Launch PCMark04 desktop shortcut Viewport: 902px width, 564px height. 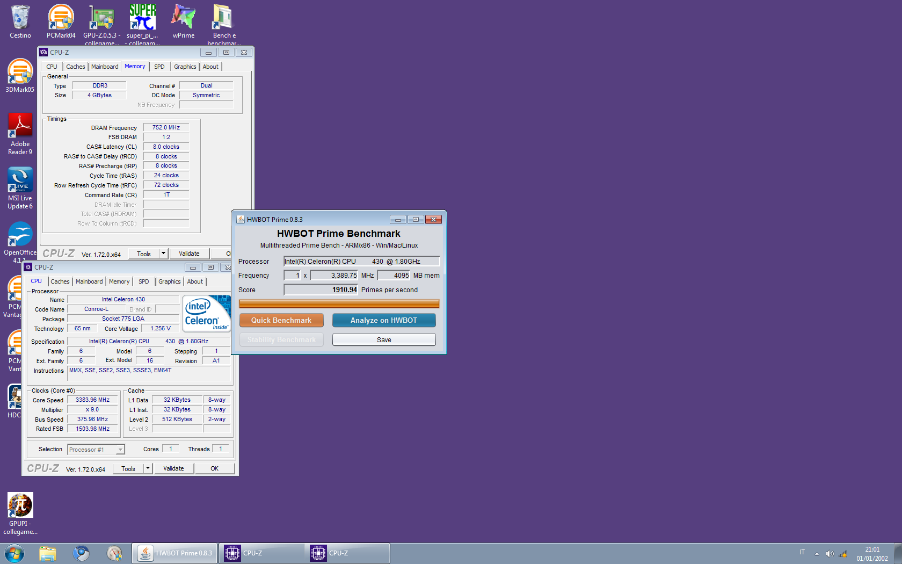point(61,21)
